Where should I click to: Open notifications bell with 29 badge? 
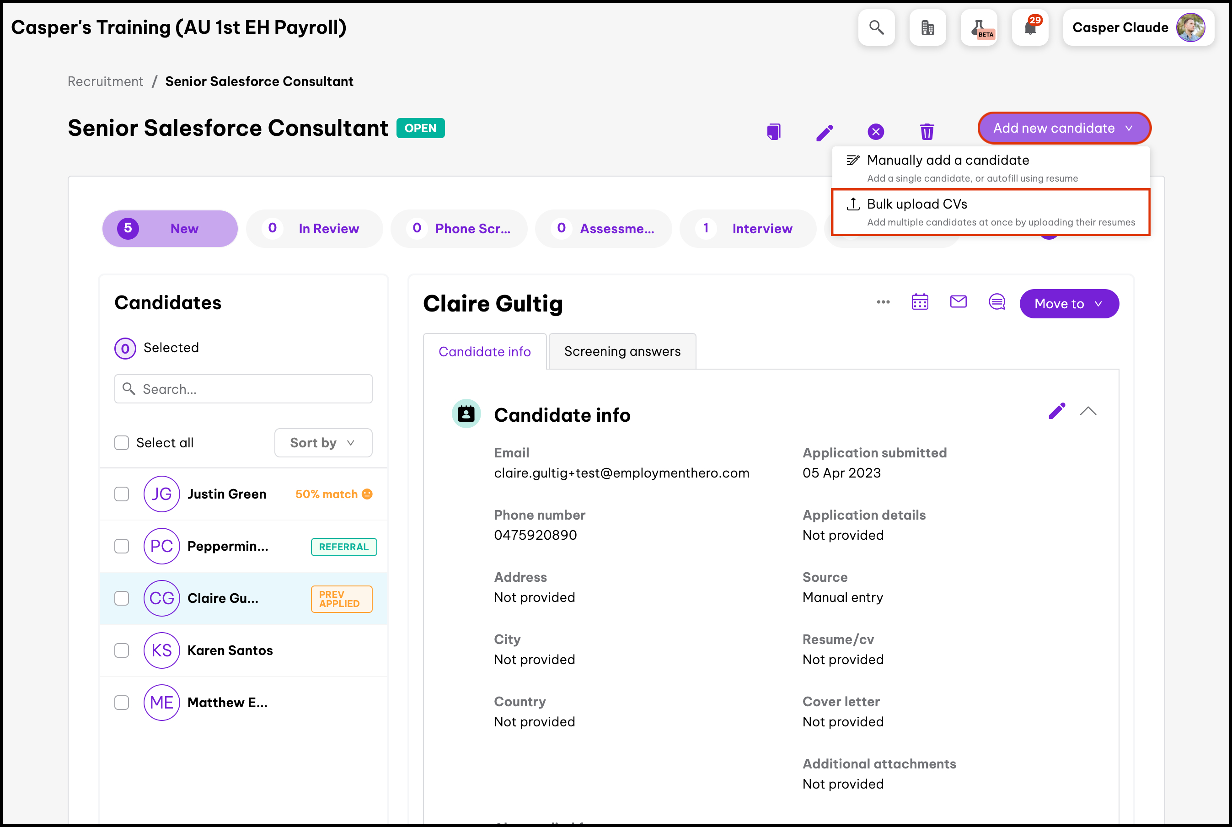pyautogui.click(x=1030, y=27)
